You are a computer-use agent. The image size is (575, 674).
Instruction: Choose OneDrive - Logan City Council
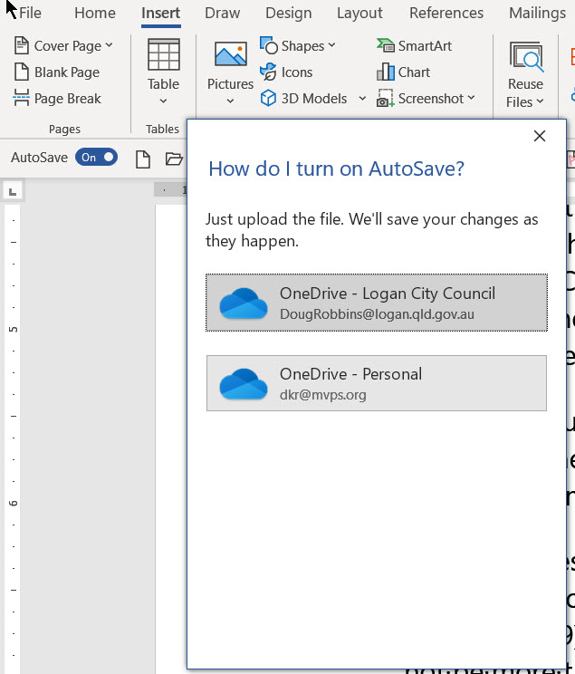tap(377, 303)
